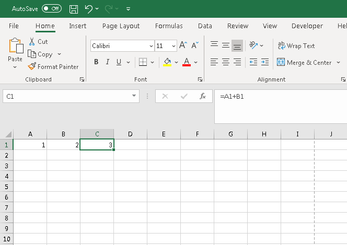
Task: Increase indent icon
Action: coord(265,62)
